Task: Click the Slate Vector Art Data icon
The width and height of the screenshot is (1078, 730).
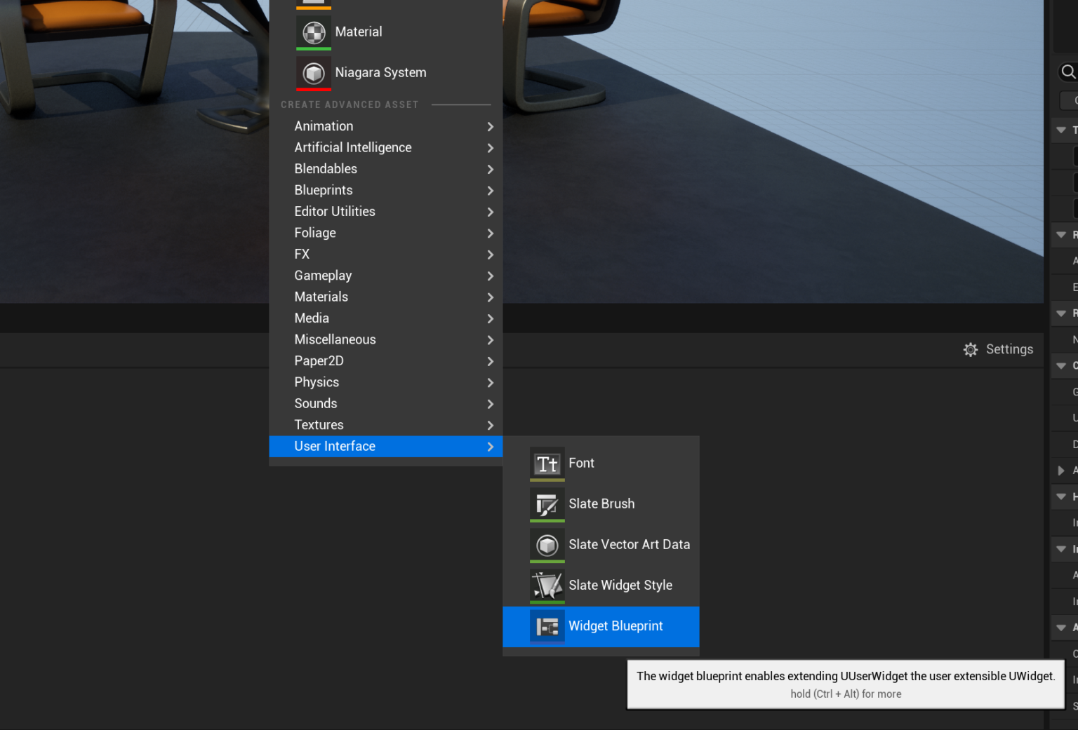Action: (x=547, y=545)
